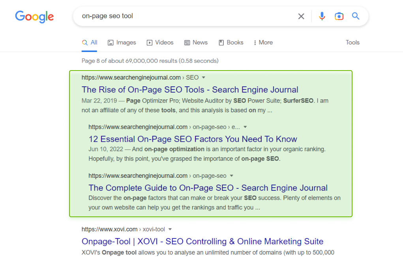Click the magnifying glass search button
Screen dimensions: 403x257
click(356, 16)
